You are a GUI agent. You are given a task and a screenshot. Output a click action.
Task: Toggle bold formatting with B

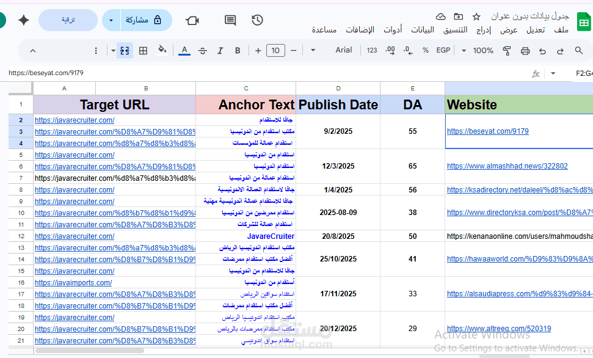pyautogui.click(x=238, y=50)
